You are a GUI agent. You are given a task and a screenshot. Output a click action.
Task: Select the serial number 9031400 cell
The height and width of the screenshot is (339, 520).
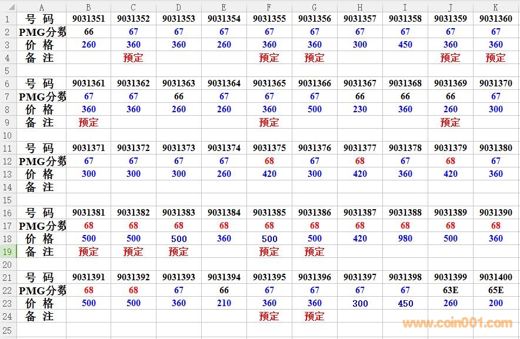click(x=495, y=277)
